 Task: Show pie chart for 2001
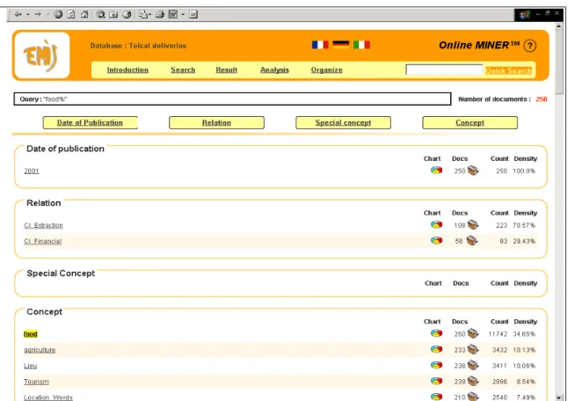point(436,171)
